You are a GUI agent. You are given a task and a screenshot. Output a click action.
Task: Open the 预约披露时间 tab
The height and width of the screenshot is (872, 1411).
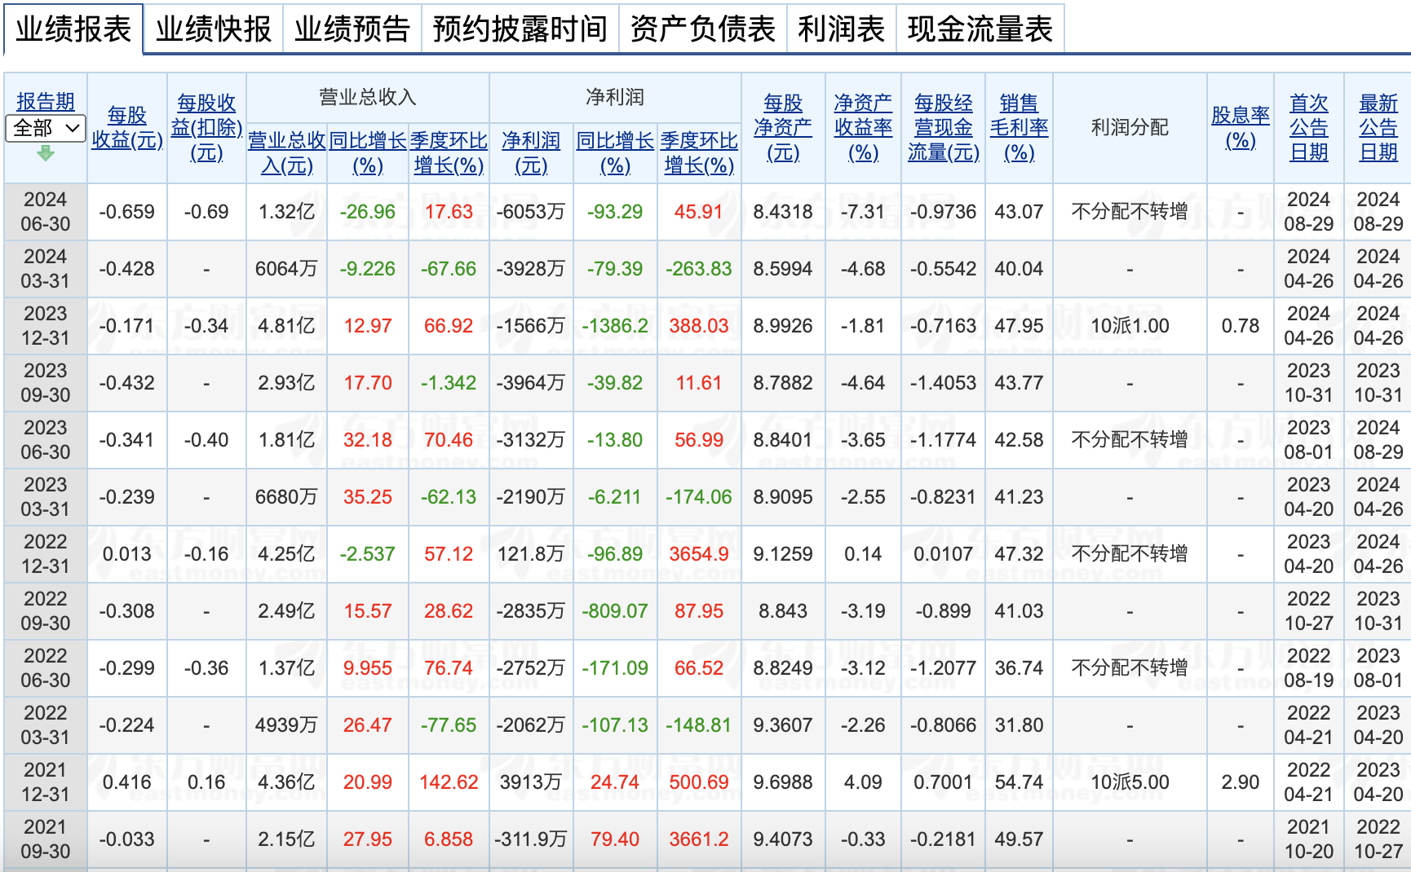(520, 29)
